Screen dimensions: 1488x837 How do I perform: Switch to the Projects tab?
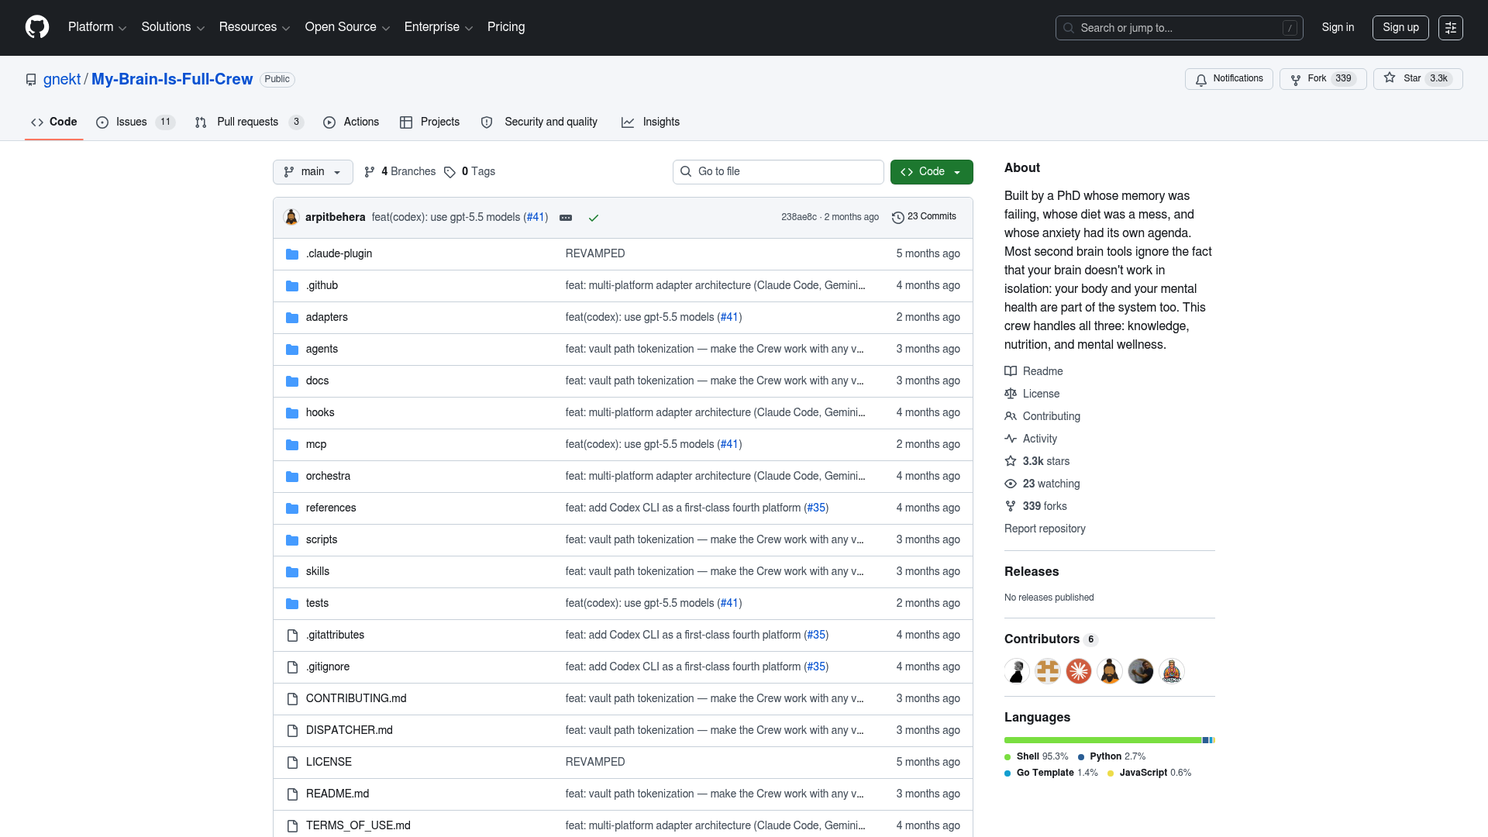click(x=430, y=122)
